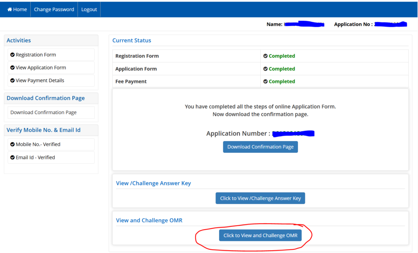Select Download Confirmation Page in sidebar
The image size is (418, 253).
pos(43,112)
